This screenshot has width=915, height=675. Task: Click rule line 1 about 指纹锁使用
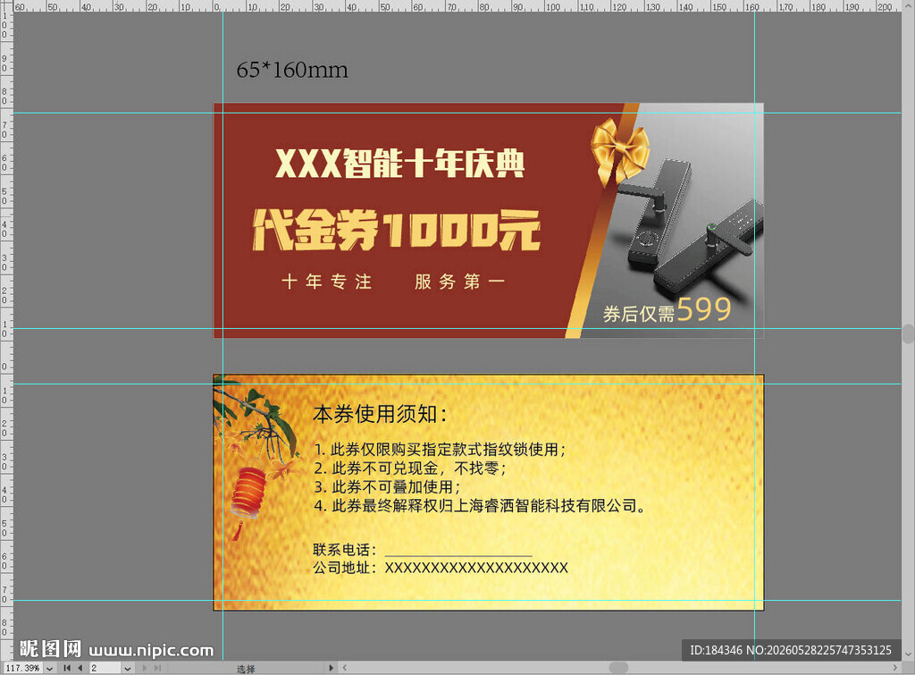tap(440, 450)
